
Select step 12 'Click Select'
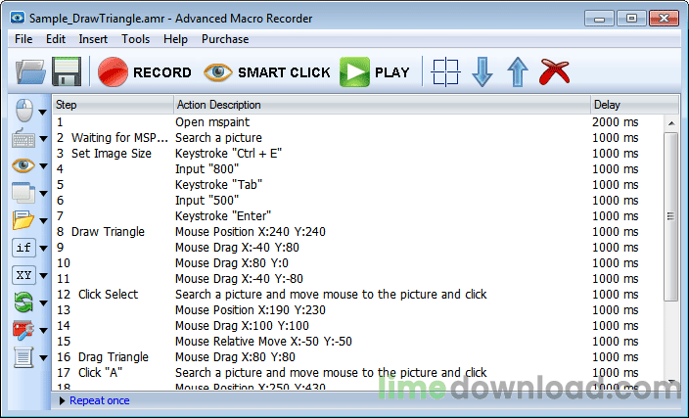click(357, 294)
